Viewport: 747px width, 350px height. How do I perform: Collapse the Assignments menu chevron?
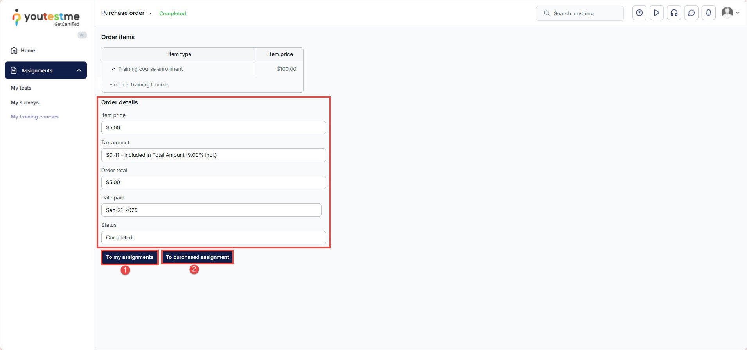79,70
